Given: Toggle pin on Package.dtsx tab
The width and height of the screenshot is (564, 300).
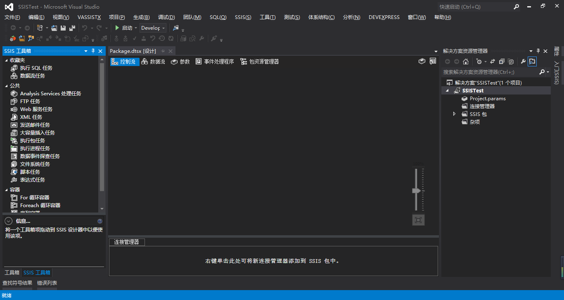Looking at the screenshot, I should (163, 51).
